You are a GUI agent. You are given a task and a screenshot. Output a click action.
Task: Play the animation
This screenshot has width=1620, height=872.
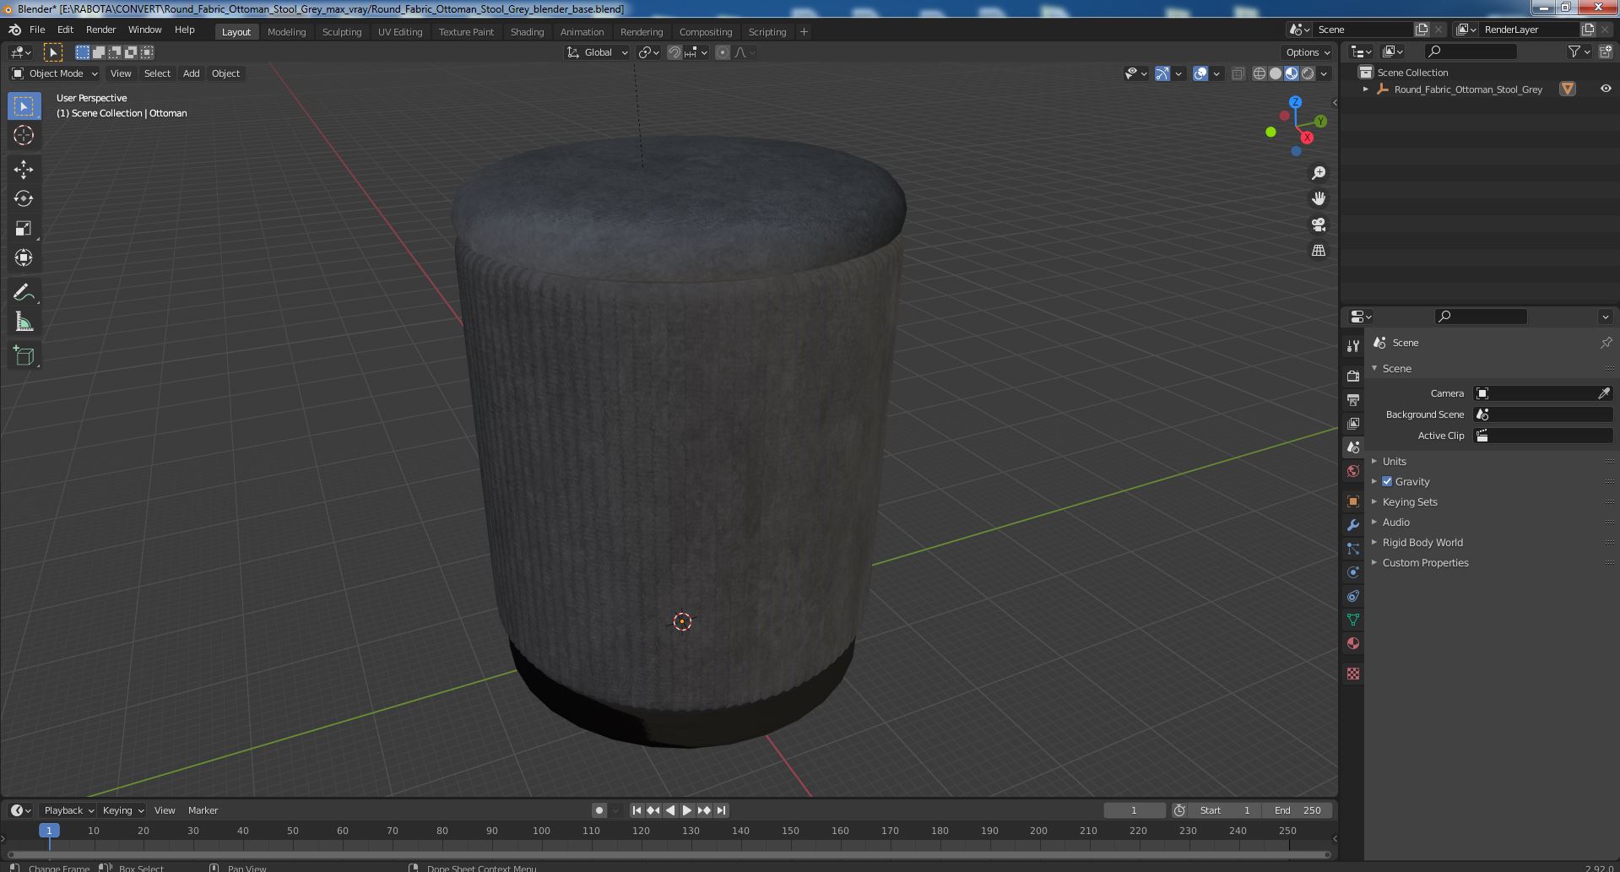687,810
